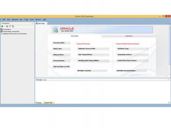Click All Online Tutorials button
Screen dimensions: 171x128
coord(92,71)
